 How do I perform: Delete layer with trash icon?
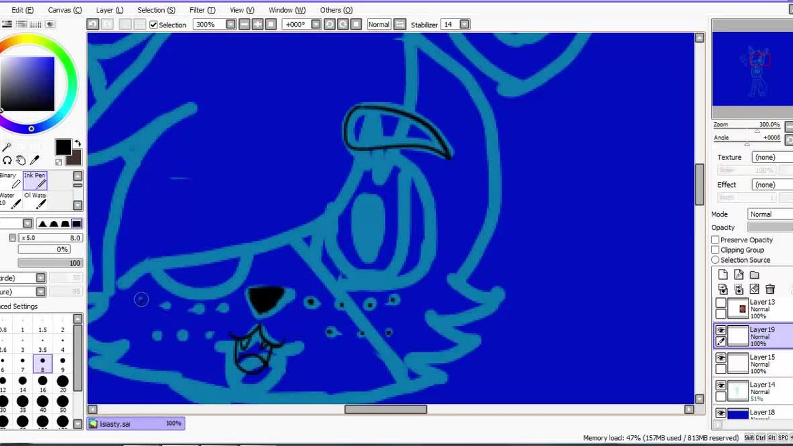coord(770,289)
